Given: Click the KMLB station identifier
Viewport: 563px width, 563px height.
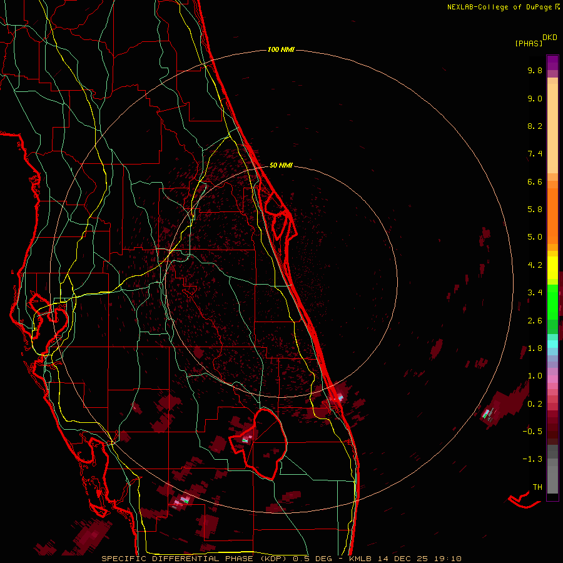Looking at the screenshot, I should 360,559.
